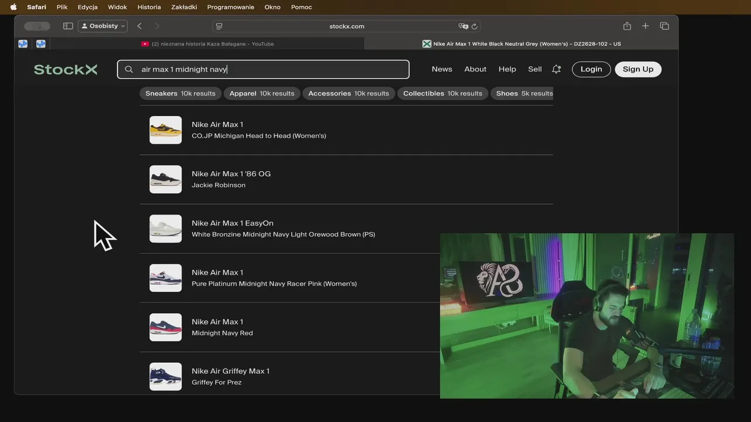Select the Accessories 10k results filter

pos(349,93)
